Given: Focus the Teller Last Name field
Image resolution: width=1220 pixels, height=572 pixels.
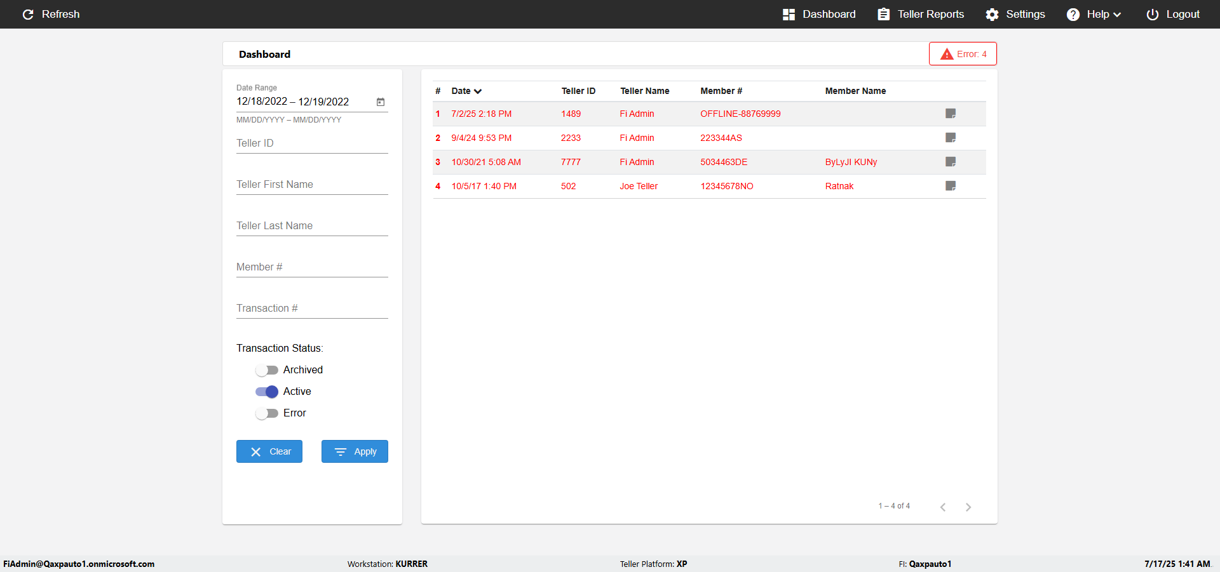Looking at the screenshot, I should (312, 226).
